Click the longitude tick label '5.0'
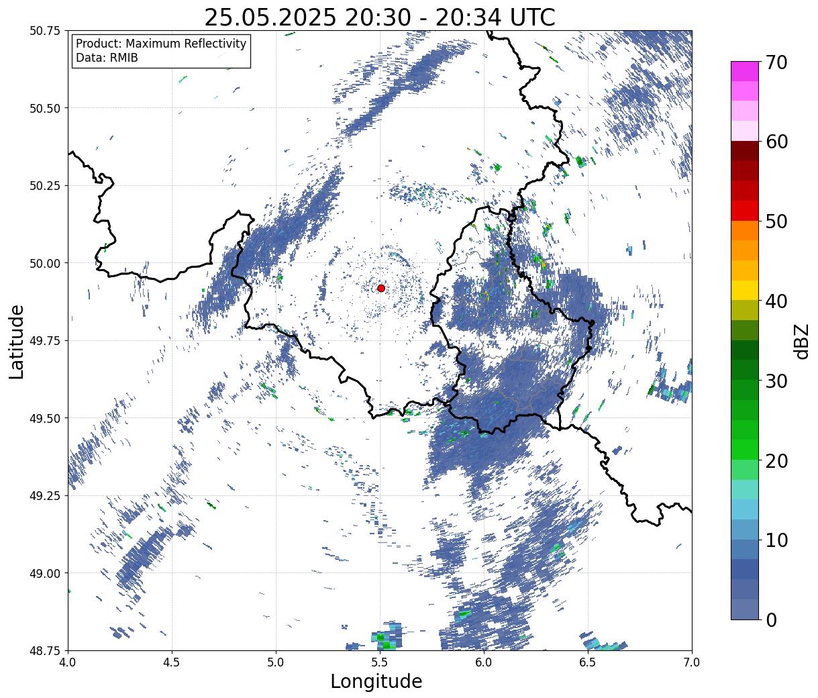This screenshot has width=818, height=698. (276, 662)
